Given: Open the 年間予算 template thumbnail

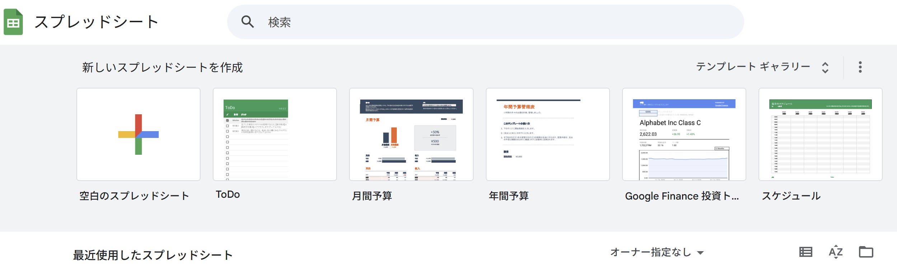Looking at the screenshot, I should 548,134.
